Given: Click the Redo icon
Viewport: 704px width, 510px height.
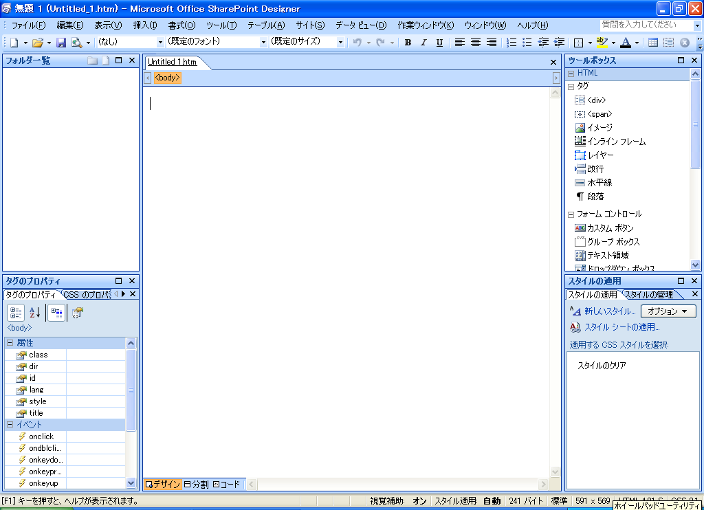Looking at the screenshot, I should [x=381, y=42].
